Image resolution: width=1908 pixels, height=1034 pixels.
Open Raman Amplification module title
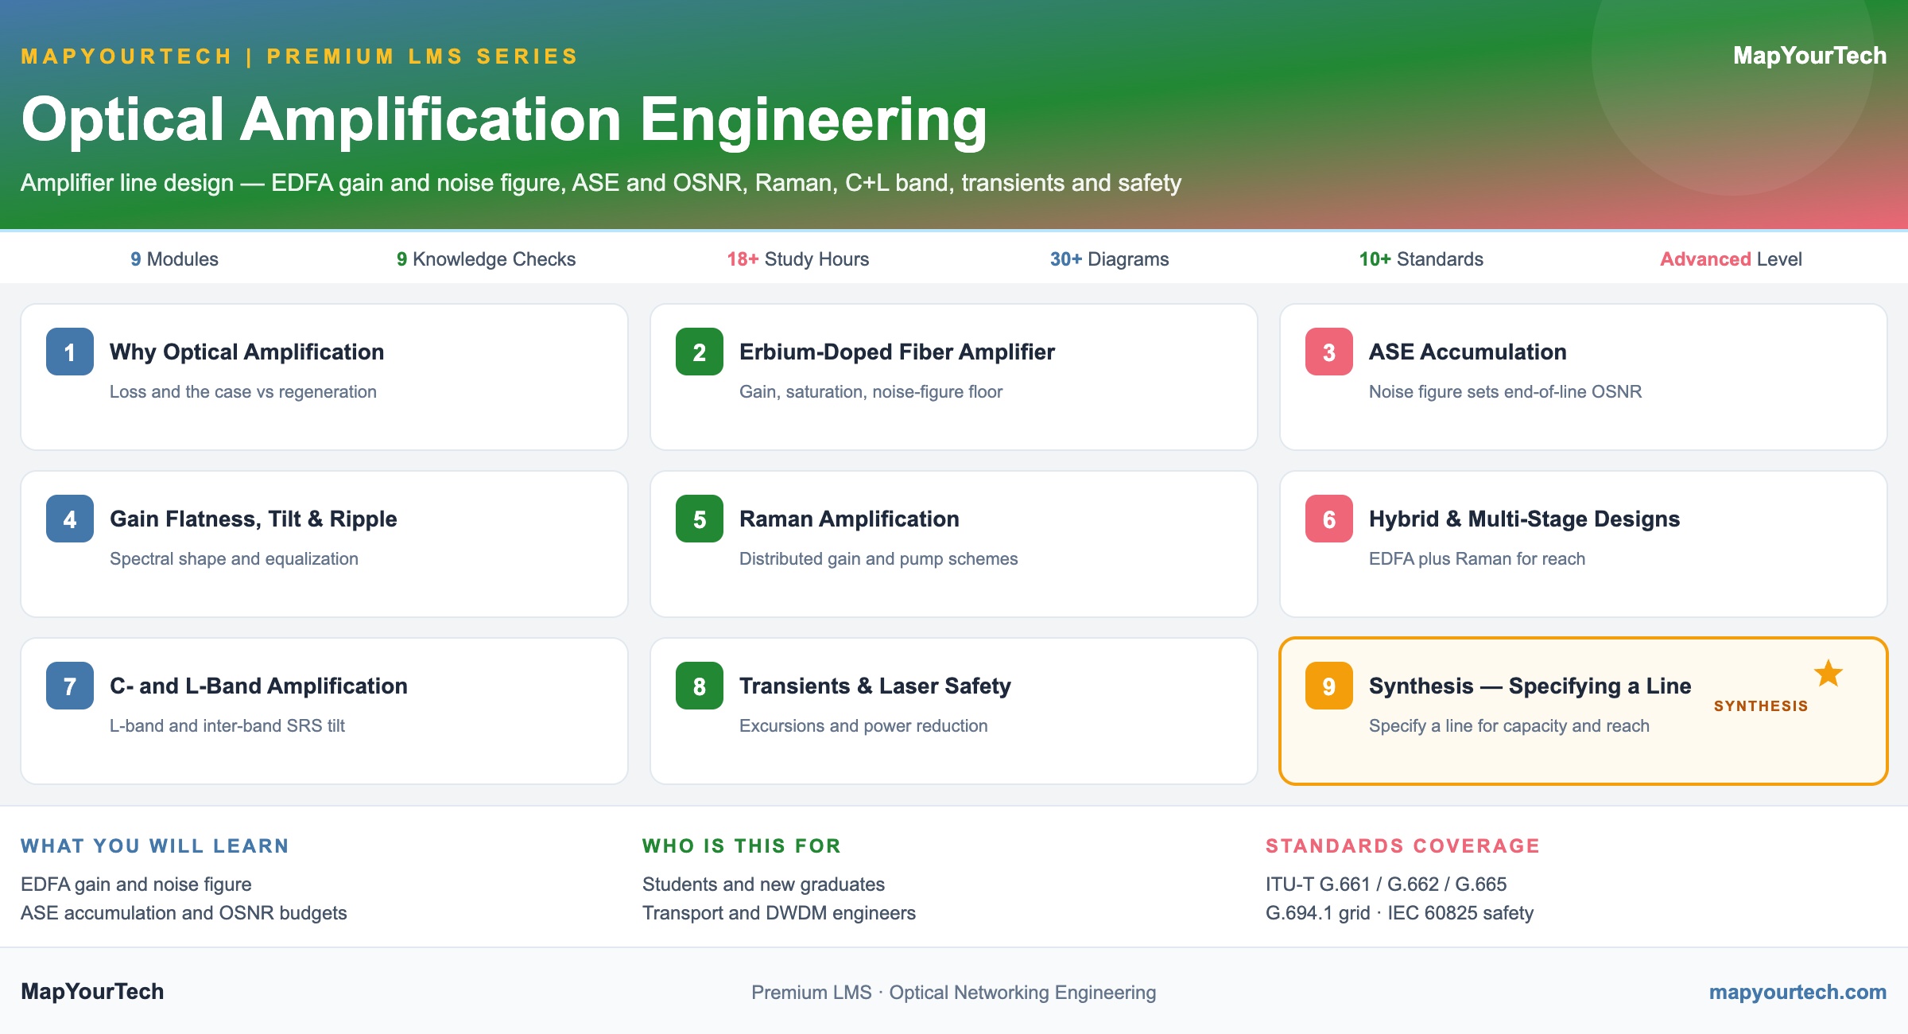point(849,519)
